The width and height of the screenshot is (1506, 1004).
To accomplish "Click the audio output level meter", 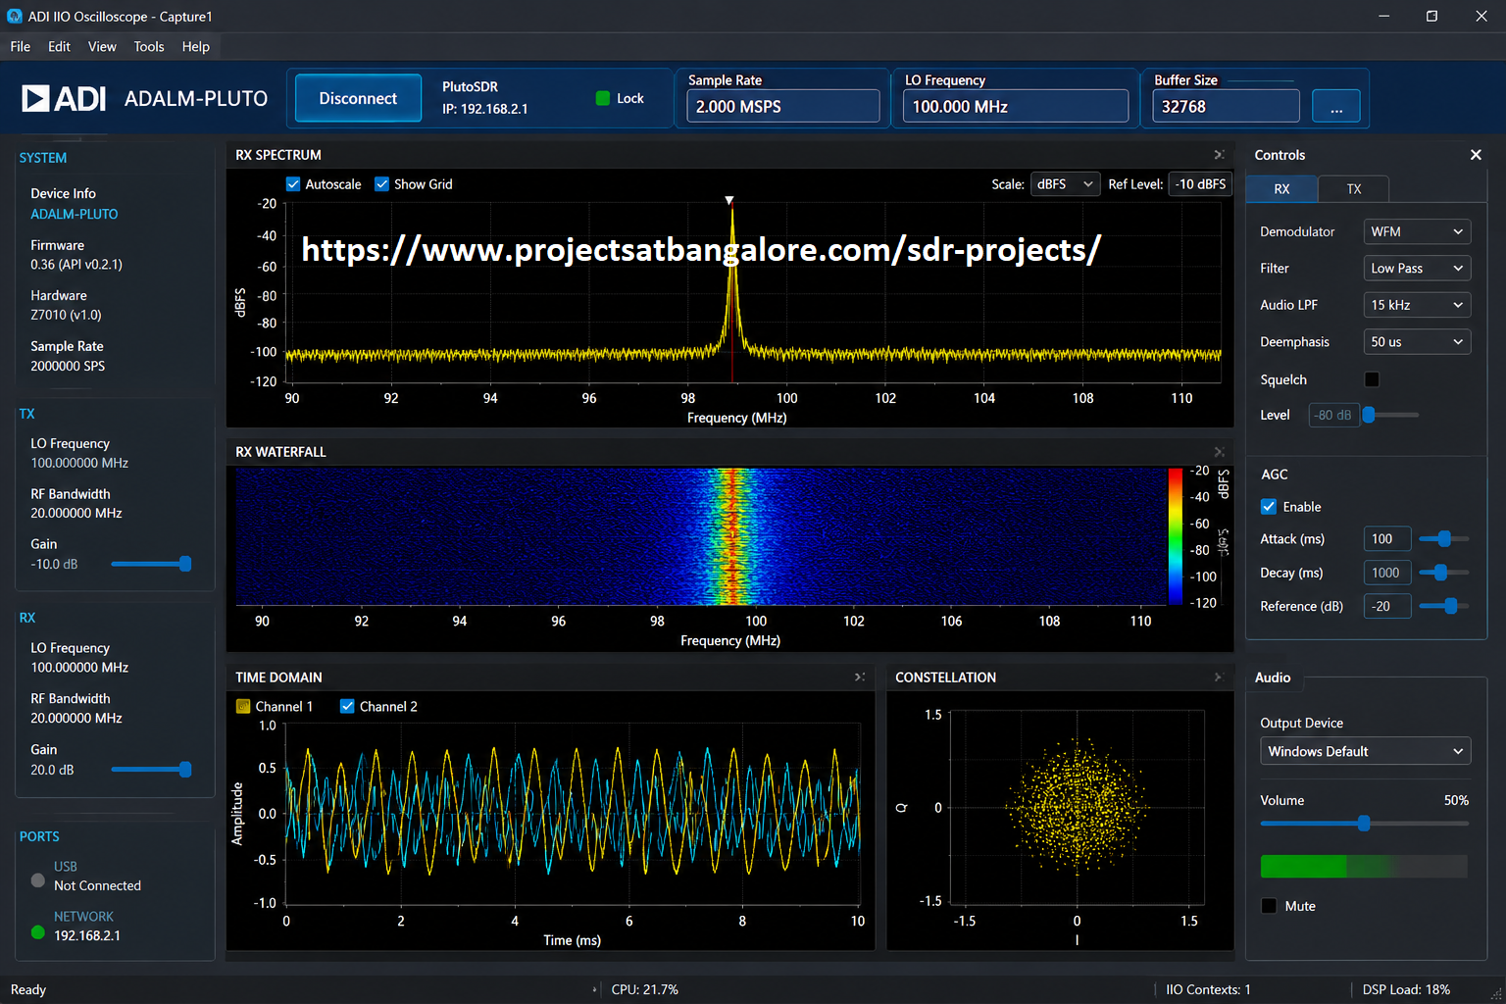I will 1364,866.
